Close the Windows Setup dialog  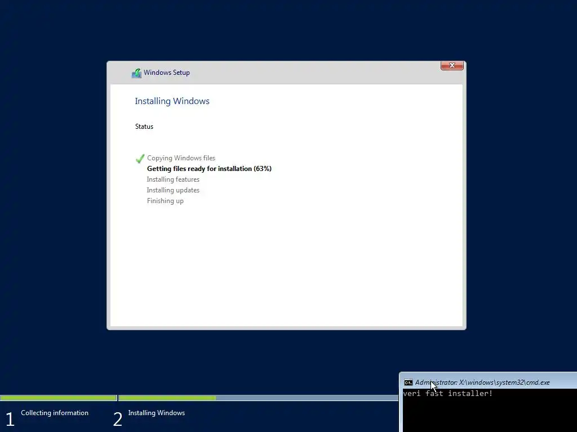(452, 65)
